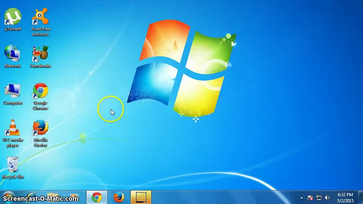Open Chrome from the taskbar
The image size is (363, 204).
[x=97, y=197]
